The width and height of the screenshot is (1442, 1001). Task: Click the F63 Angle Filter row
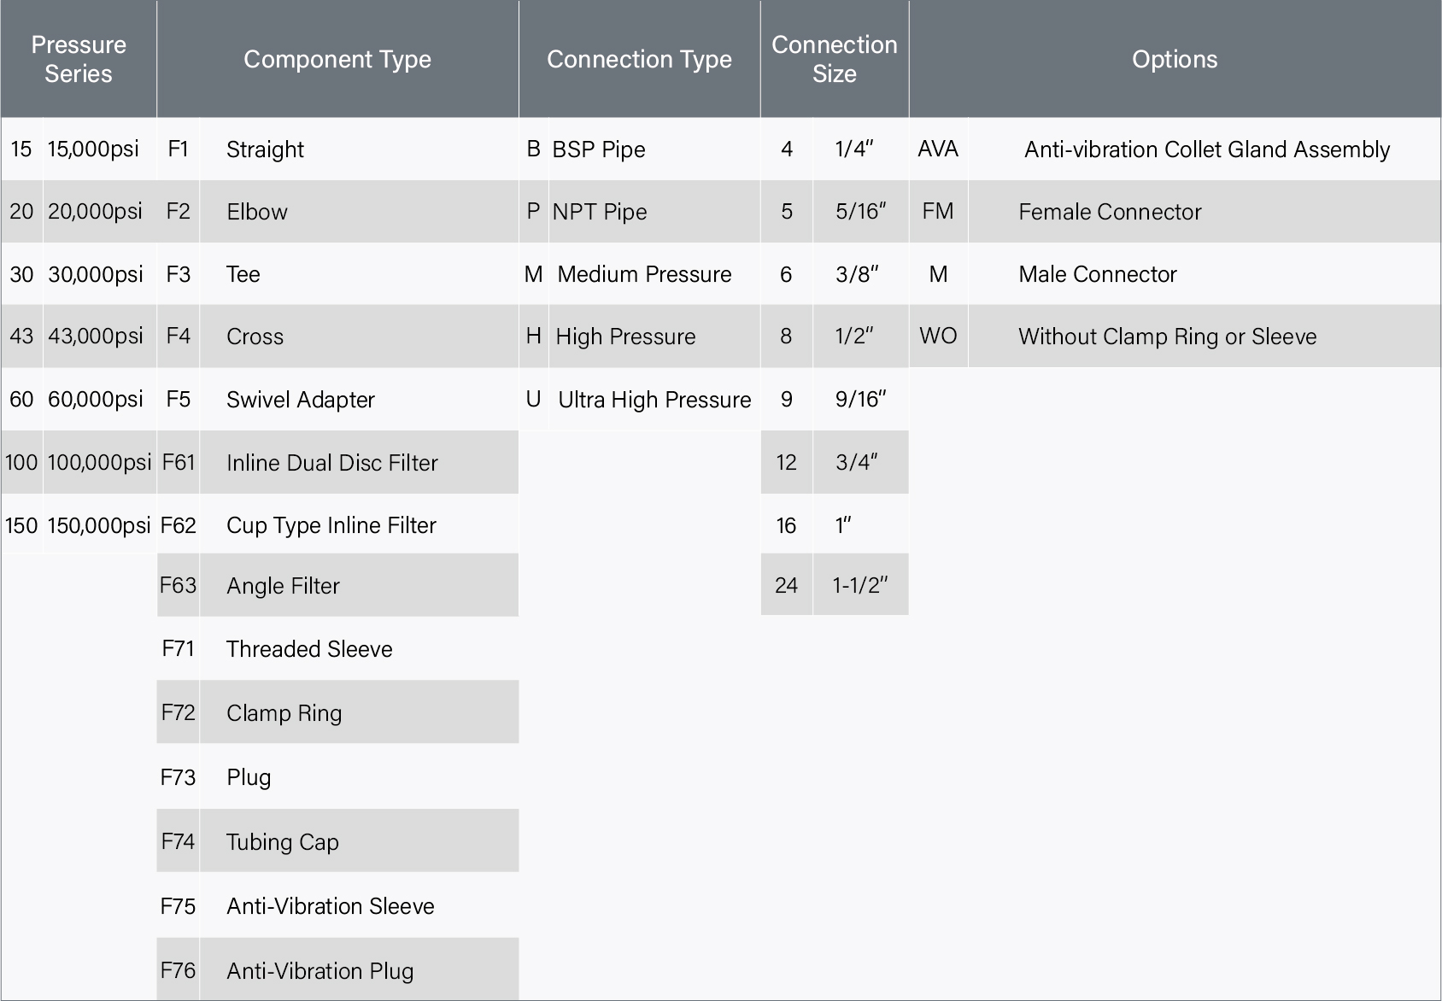(337, 585)
